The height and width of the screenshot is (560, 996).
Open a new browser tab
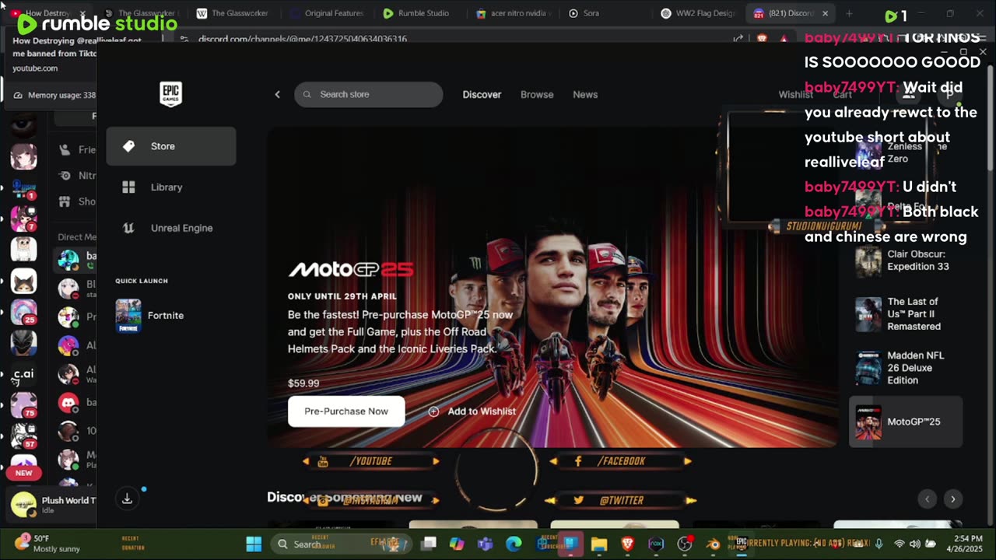tap(849, 13)
